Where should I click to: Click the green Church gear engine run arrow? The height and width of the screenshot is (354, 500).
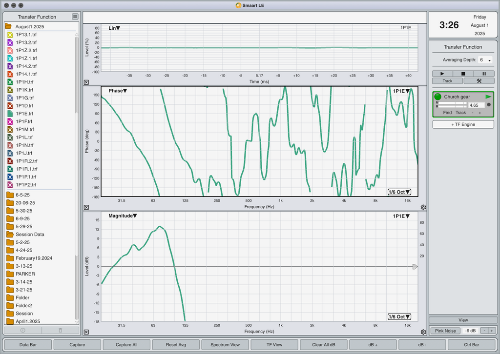click(x=488, y=97)
